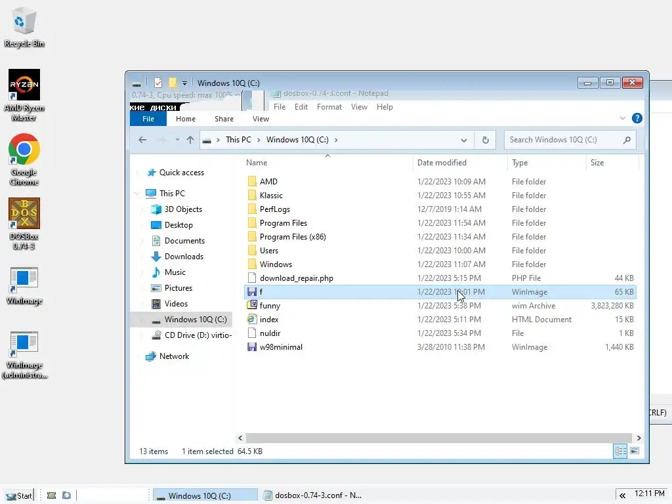The width and height of the screenshot is (672, 504).
Task: Expand chevron after This PC breadcrumb
Action: [259, 140]
